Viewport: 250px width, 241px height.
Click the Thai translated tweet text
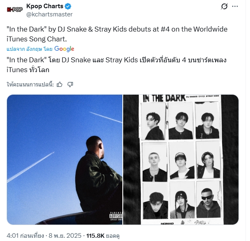(117, 65)
